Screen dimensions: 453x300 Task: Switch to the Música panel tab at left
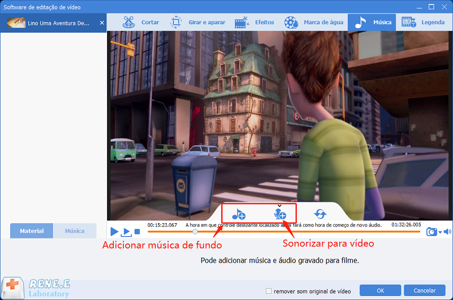75,231
